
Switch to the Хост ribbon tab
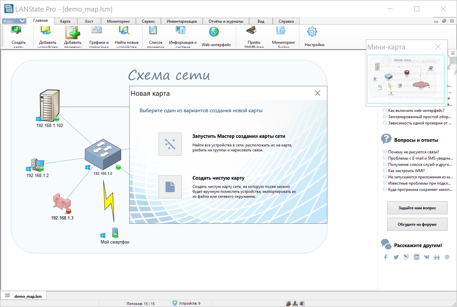point(89,21)
